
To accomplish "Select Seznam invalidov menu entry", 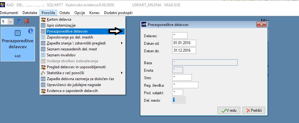I will pos(82,55).
